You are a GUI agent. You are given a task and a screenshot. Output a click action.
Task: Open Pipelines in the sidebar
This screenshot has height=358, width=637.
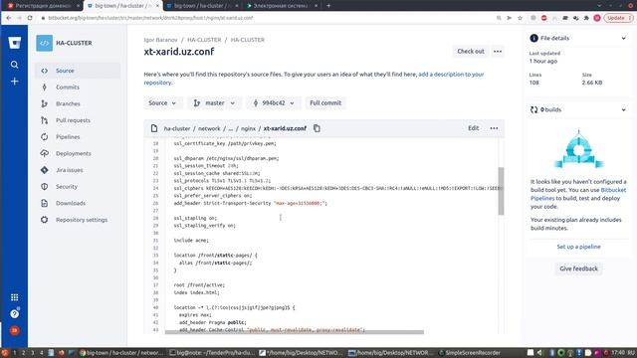point(78,137)
